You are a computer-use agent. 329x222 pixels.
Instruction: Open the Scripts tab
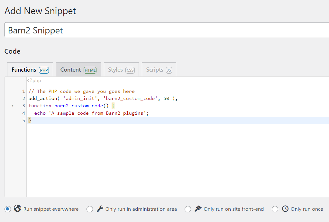(159, 70)
